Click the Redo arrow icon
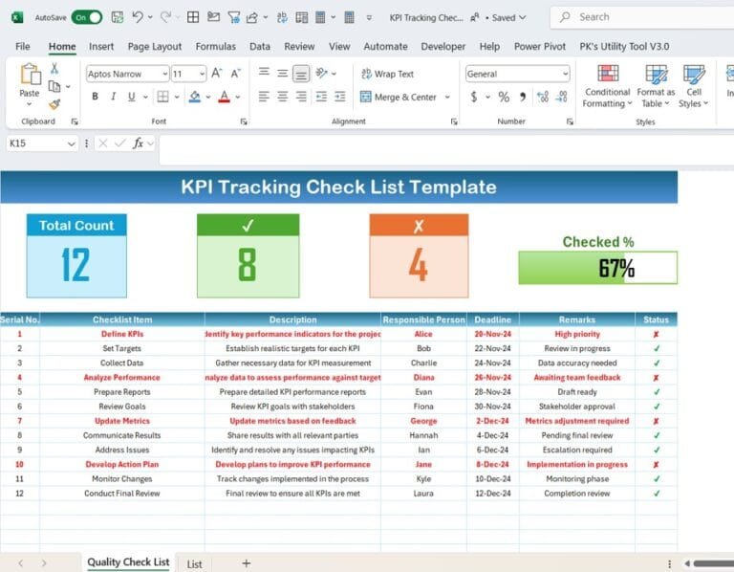 coord(165,17)
